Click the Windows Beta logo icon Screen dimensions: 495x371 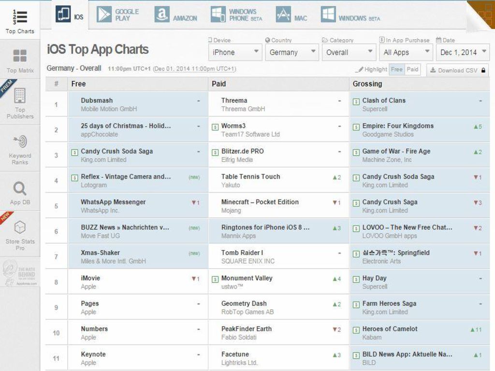pos(328,14)
